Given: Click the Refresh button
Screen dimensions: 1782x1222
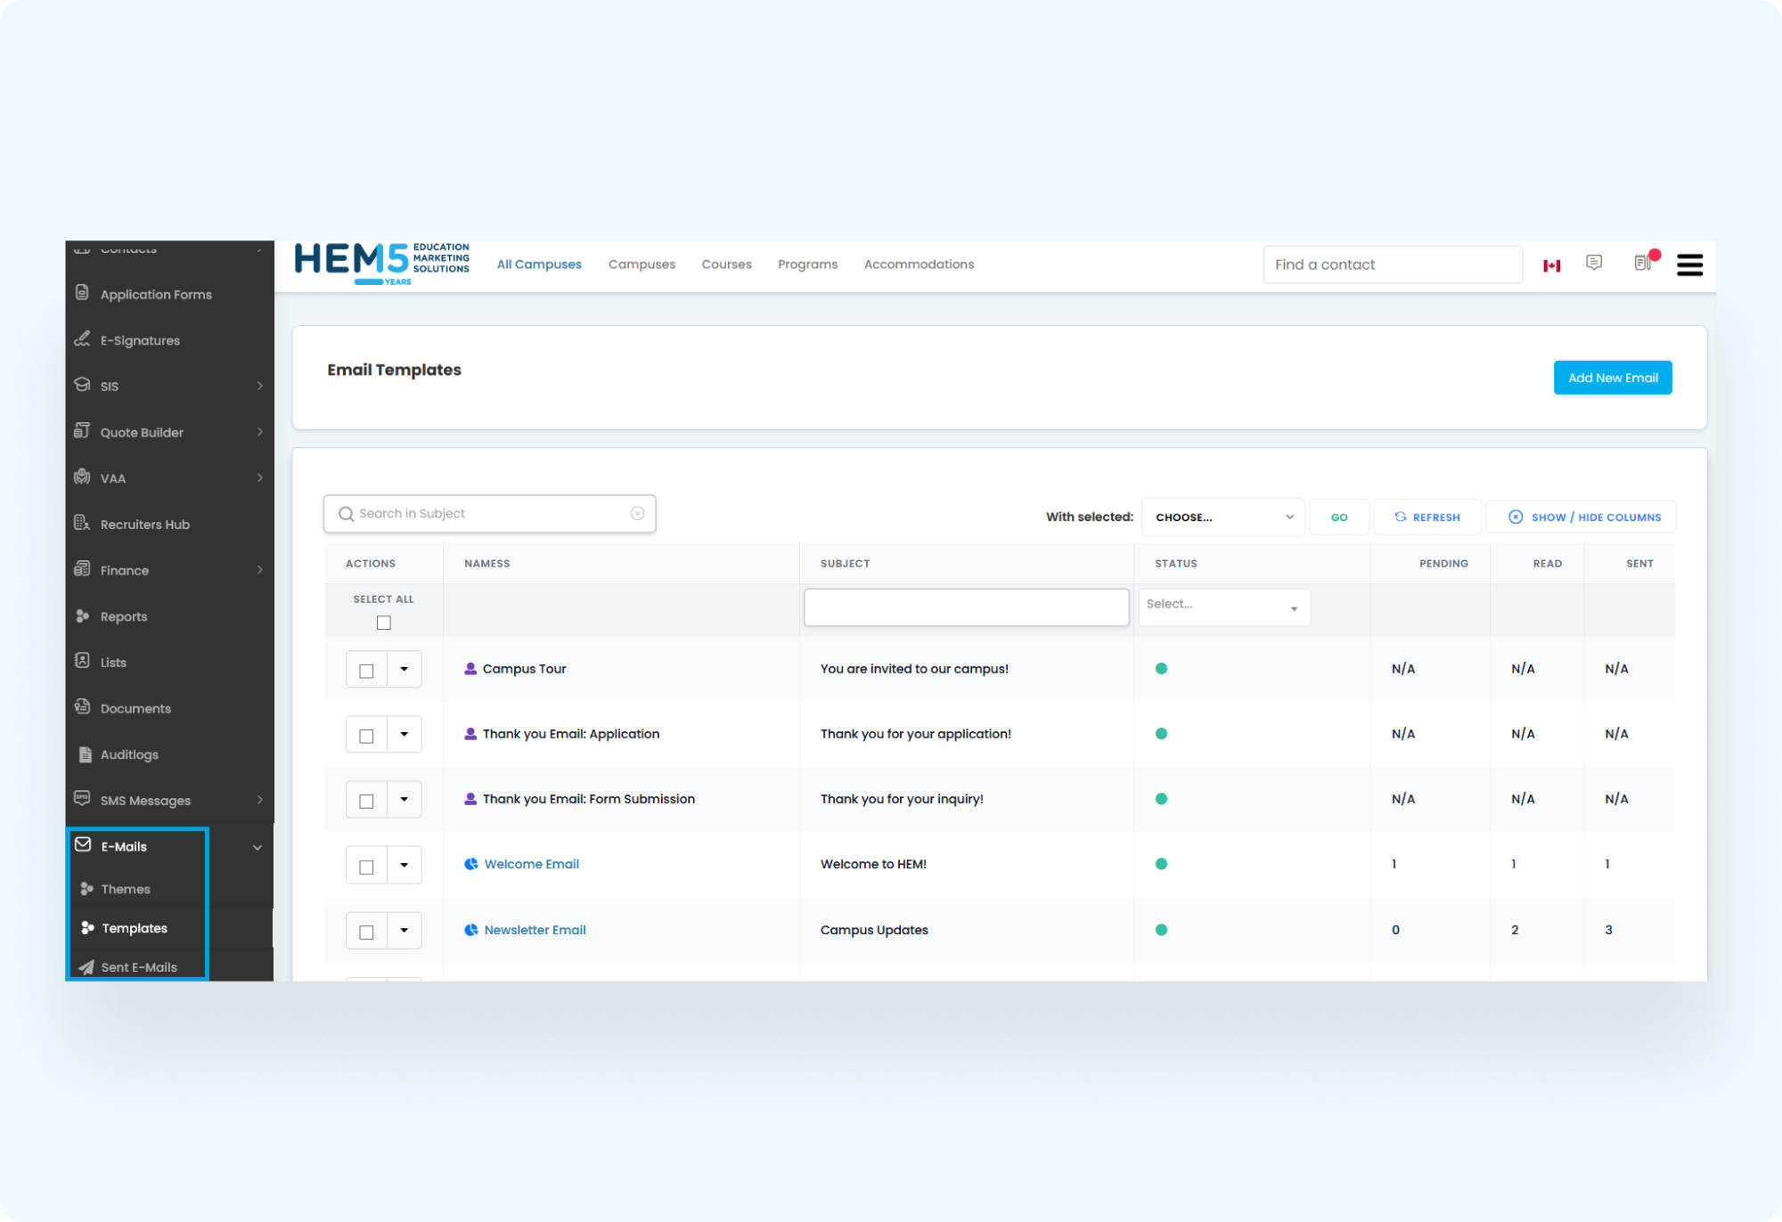Looking at the screenshot, I should pos(1426,517).
